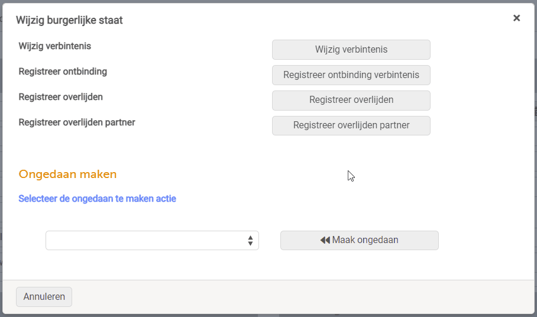Click the Wijzig verbintenis button
Viewport: 537px width, 317px height.
pos(351,50)
